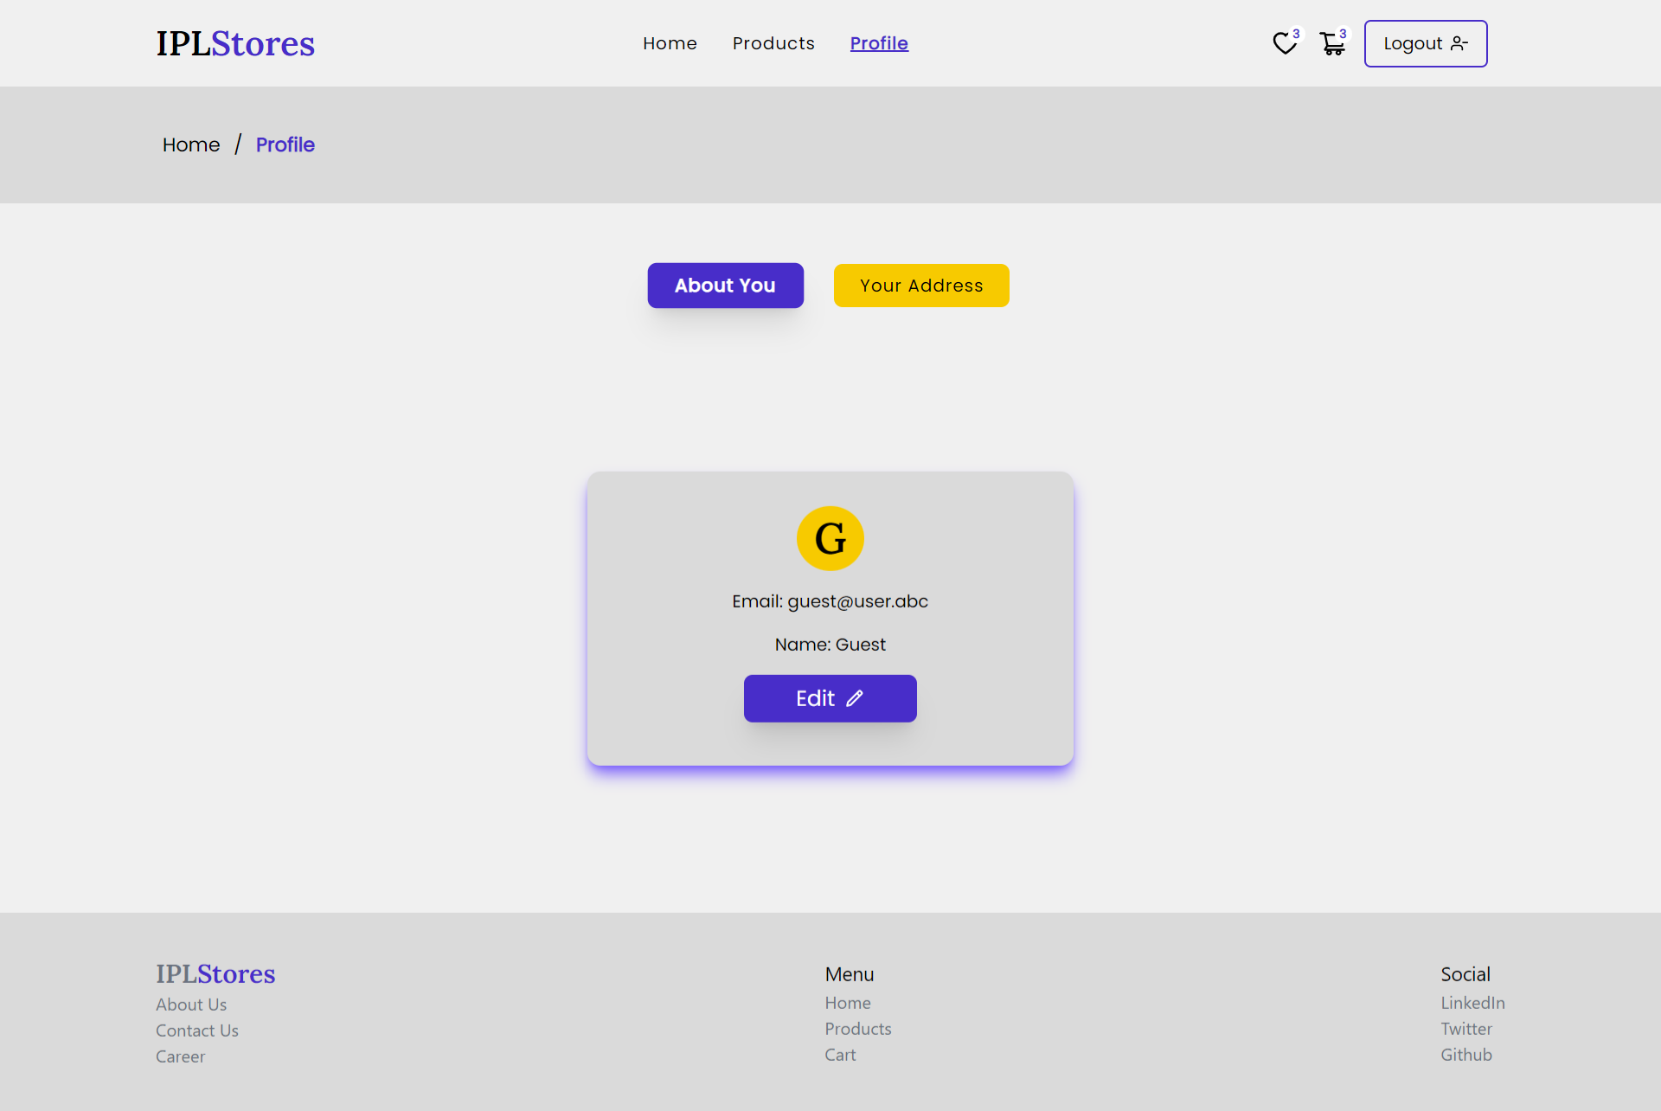Switch to the About You tab
Image resolution: width=1661 pixels, height=1111 pixels.
click(x=725, y=286)
